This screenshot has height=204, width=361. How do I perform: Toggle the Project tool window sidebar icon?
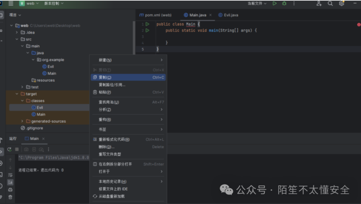3,15
